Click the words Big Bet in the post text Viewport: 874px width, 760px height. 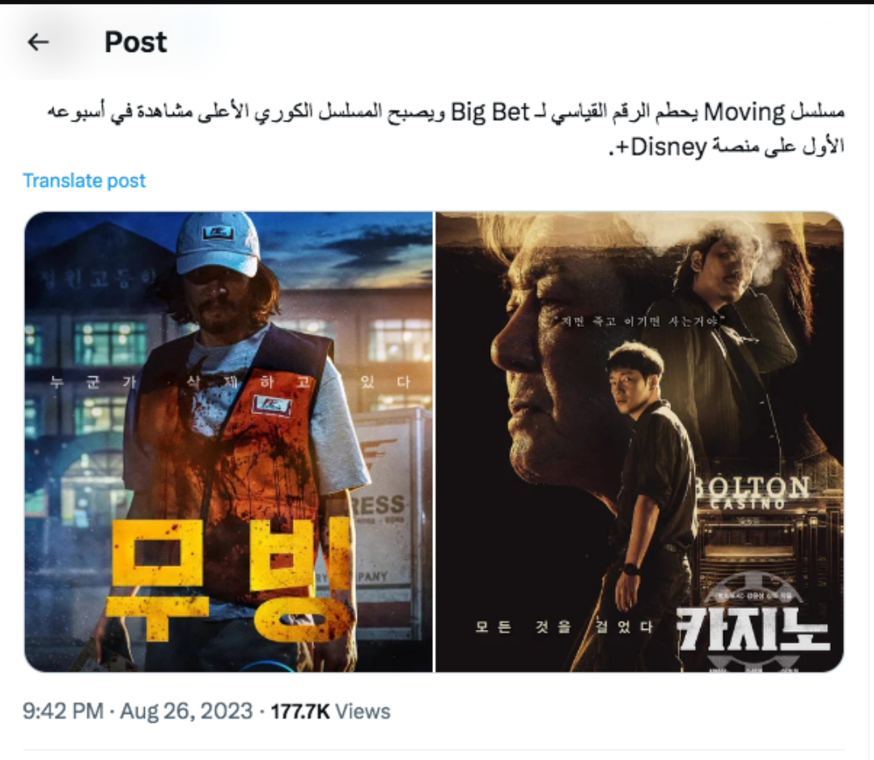coord(490,113)
